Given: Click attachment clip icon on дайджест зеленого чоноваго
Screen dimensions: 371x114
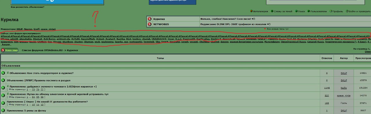Looking at the screenshot, I should point(8,86).
